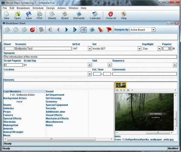The width and height of the screenshot is (181, 152).
Task: Click the Background Actors category heading
Action: point(15,98)
